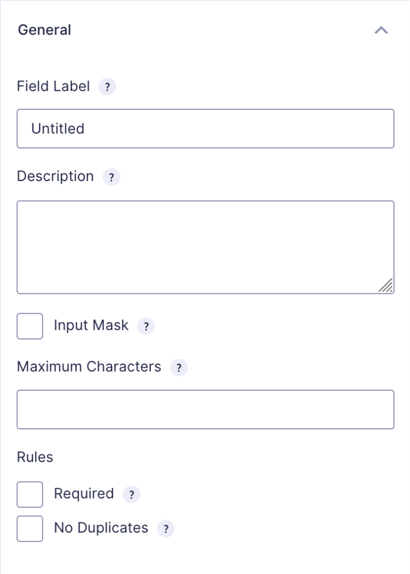Click the Description textarea resize grip
This screenshot has height=574, width=410.
point(386,285)
